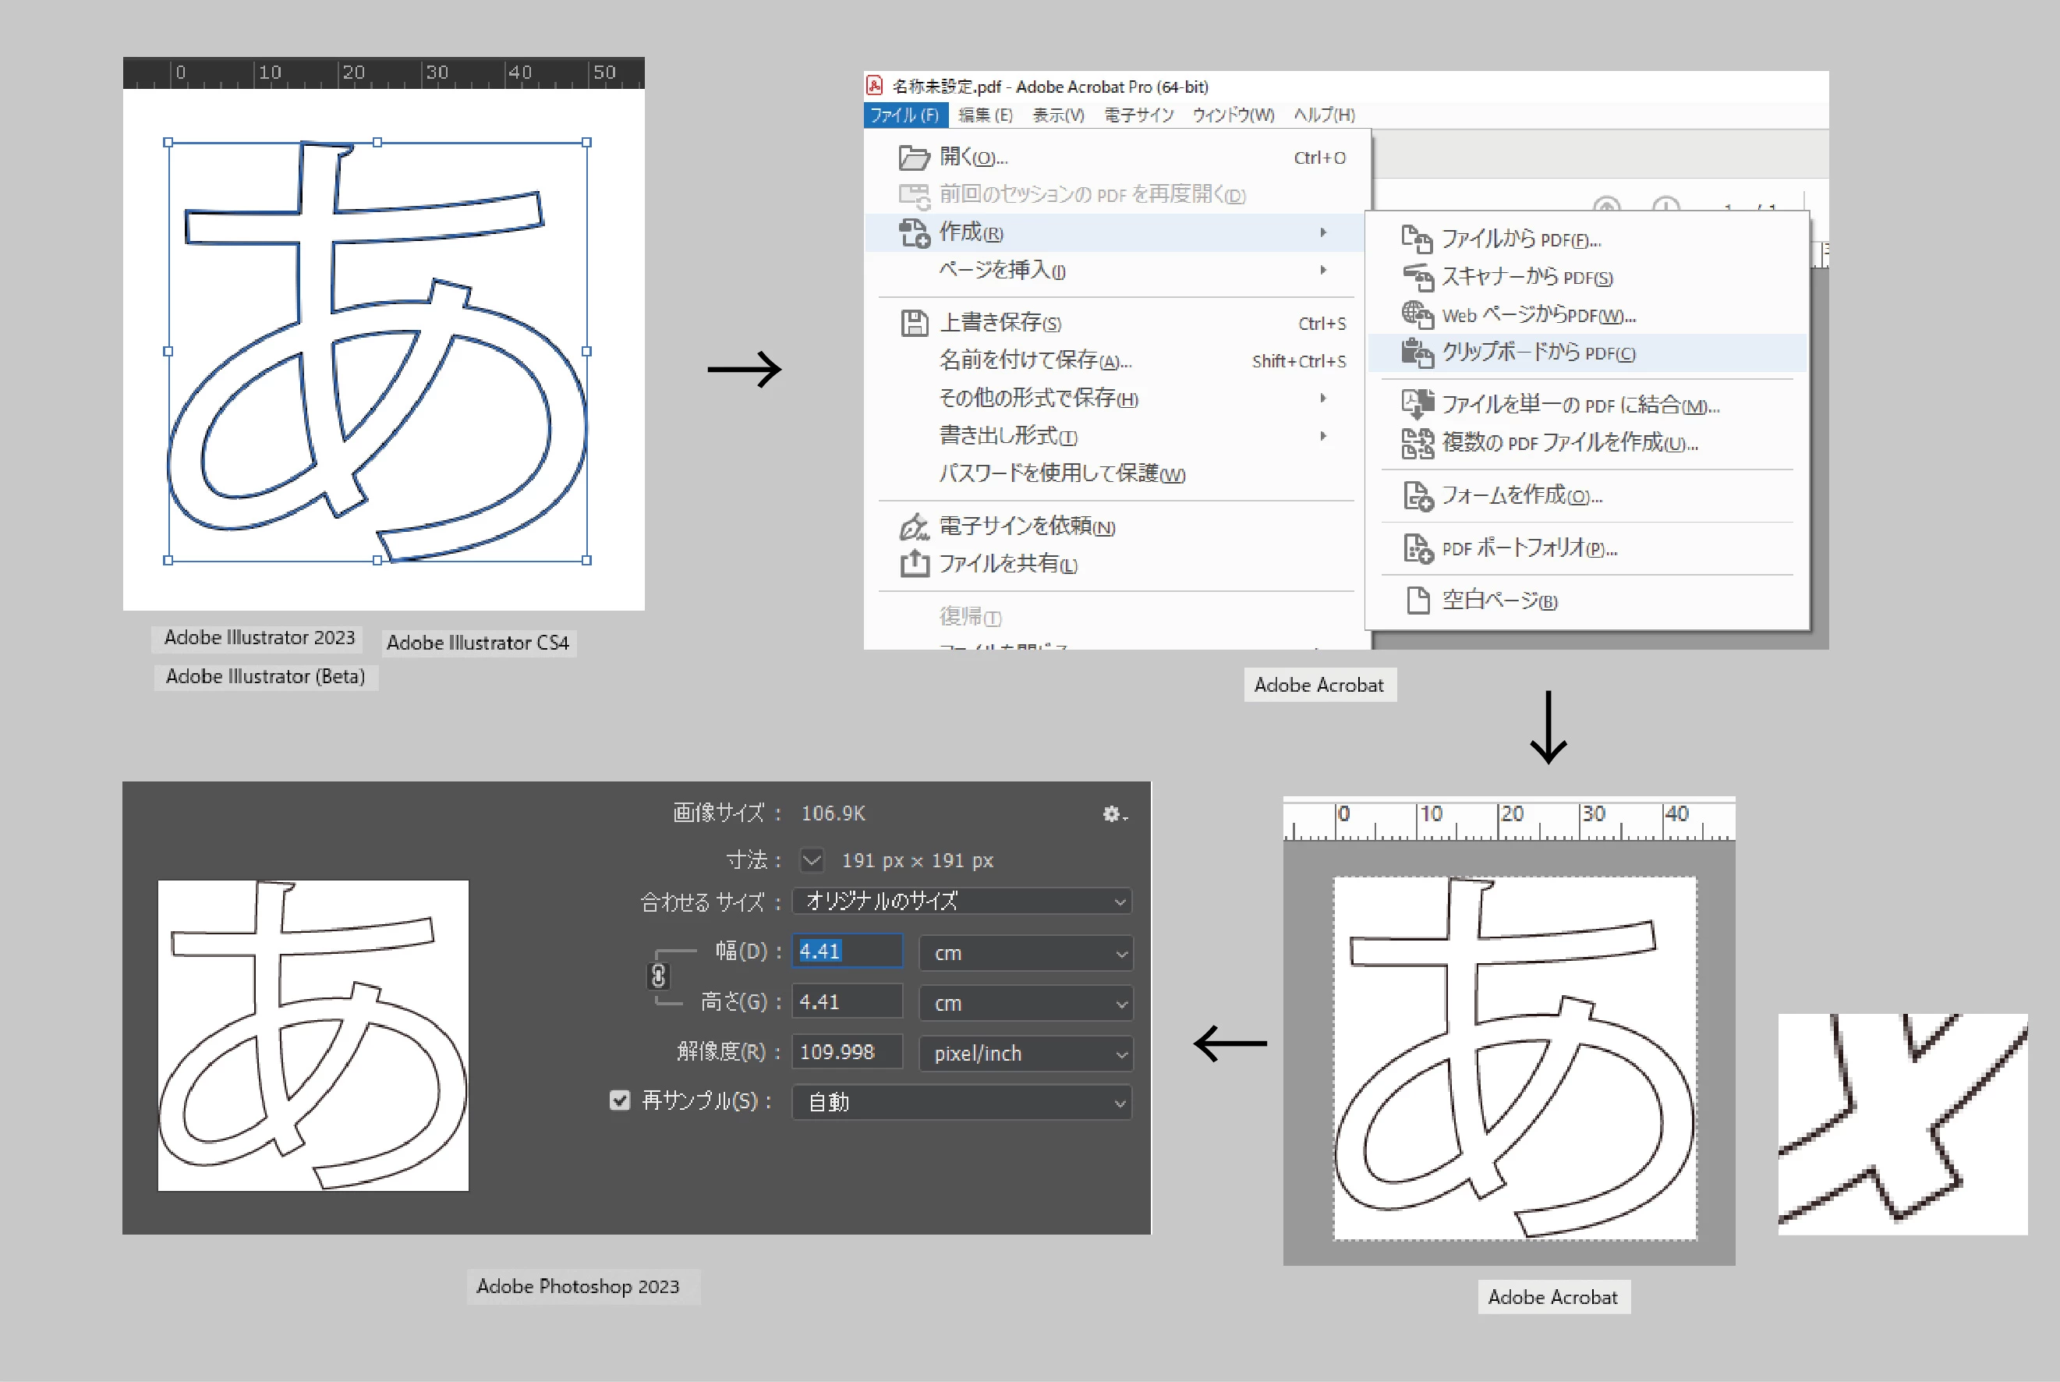Open the pixel/inch resolution unit dropdown
The height and width of the screenshot is (1382, 2060).
(x=1025, y=1053)
